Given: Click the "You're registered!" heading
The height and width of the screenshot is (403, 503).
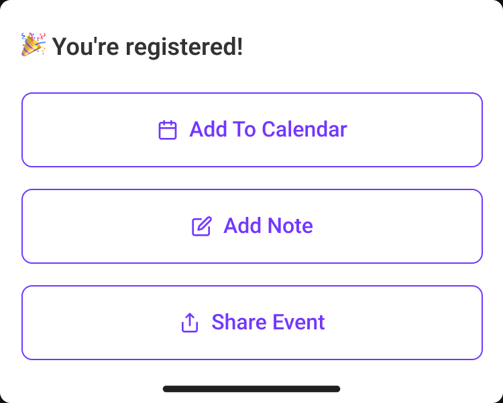Looking at the screenshot, I should (148, 47).
